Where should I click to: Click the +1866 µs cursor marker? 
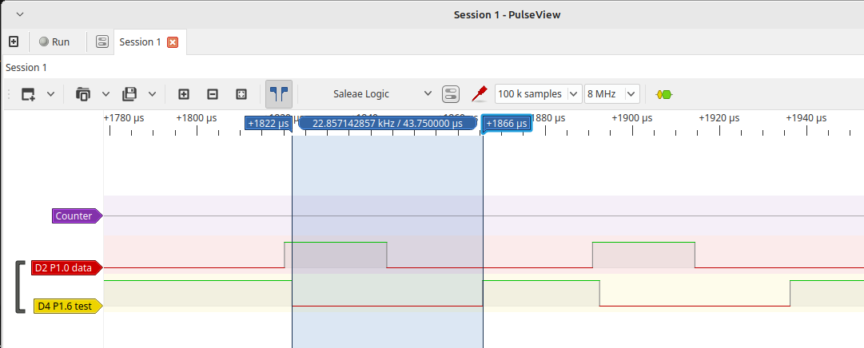[x=507, y=124]
